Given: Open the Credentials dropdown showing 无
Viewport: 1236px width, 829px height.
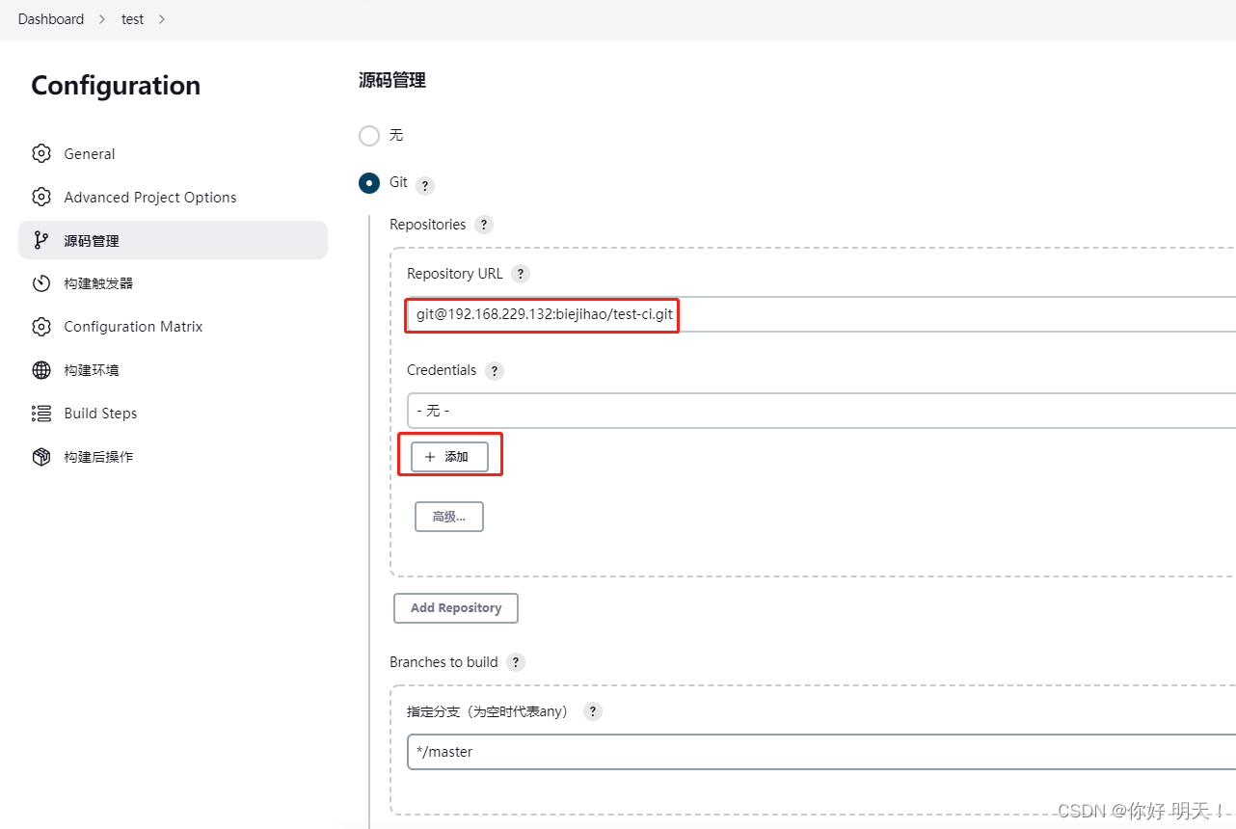Looking at the screenshot, I should 821,411.
